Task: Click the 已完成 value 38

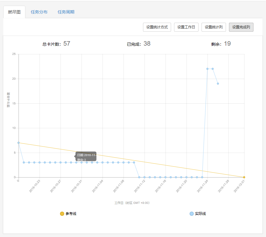Action: 147,44
